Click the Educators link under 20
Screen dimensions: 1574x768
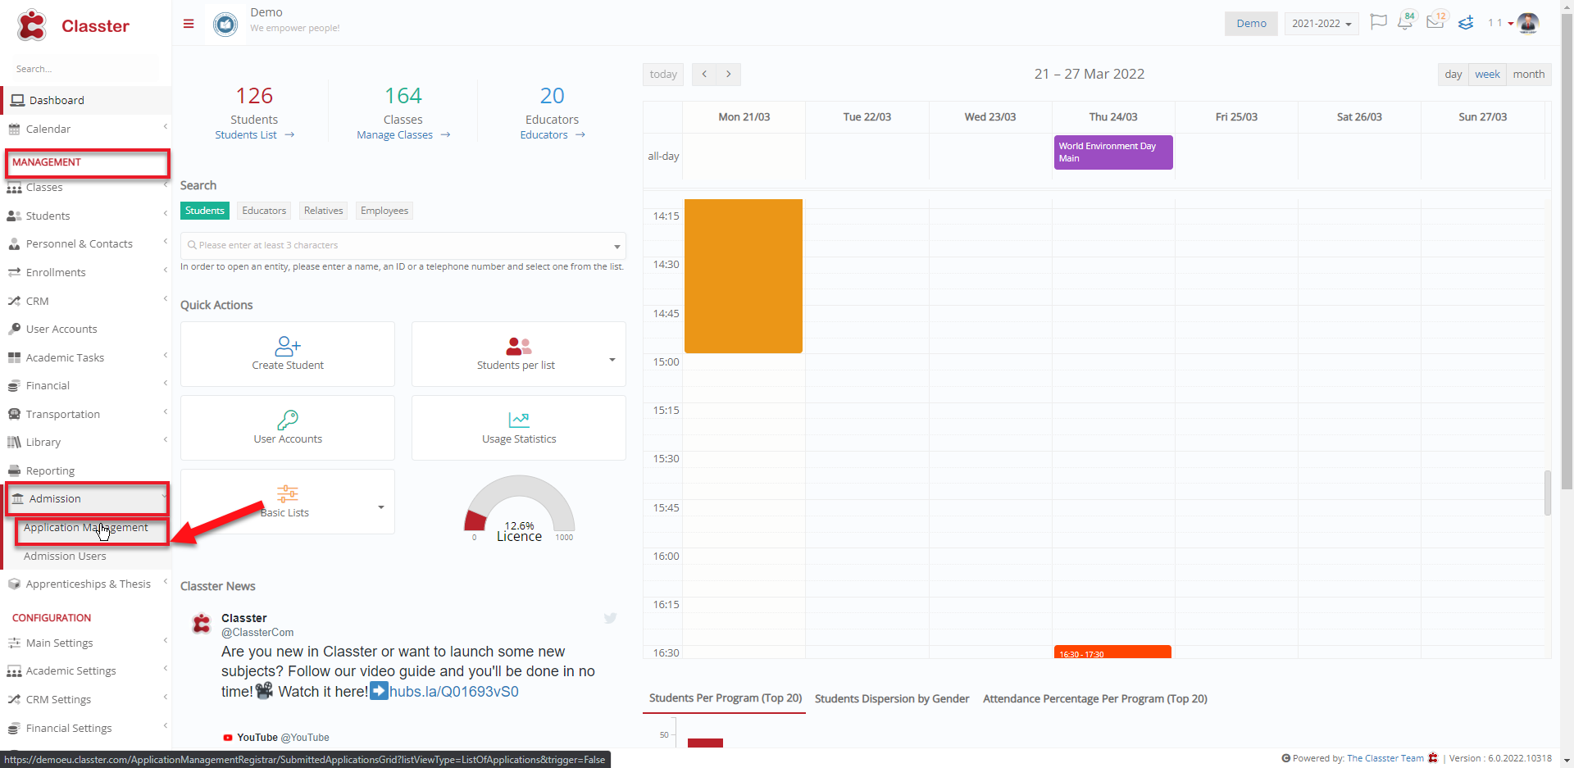552,134
